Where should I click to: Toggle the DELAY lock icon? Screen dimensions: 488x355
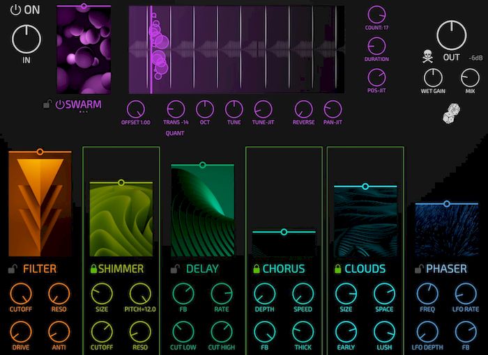tap(175, 269)
